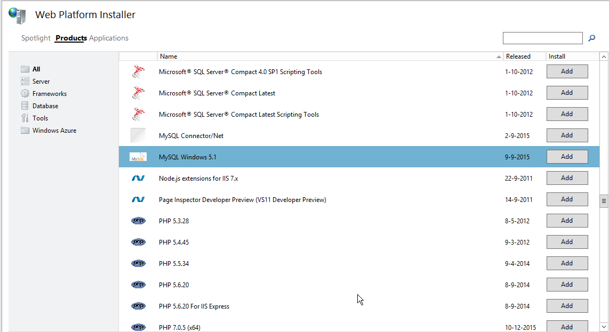Click the Server category icon

coord(25,81)
